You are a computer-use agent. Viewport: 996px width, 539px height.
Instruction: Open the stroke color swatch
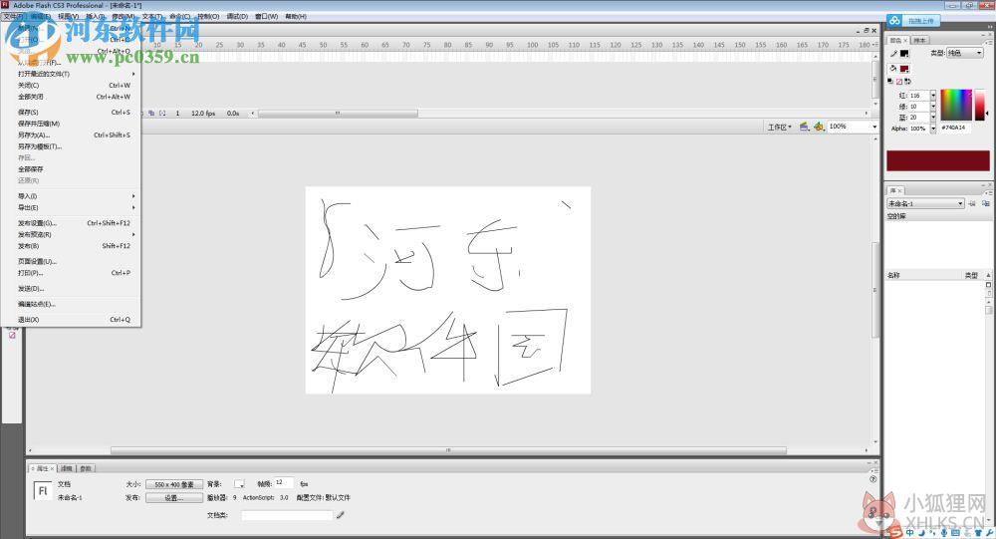pyautogui.click(x=904, y=54)
